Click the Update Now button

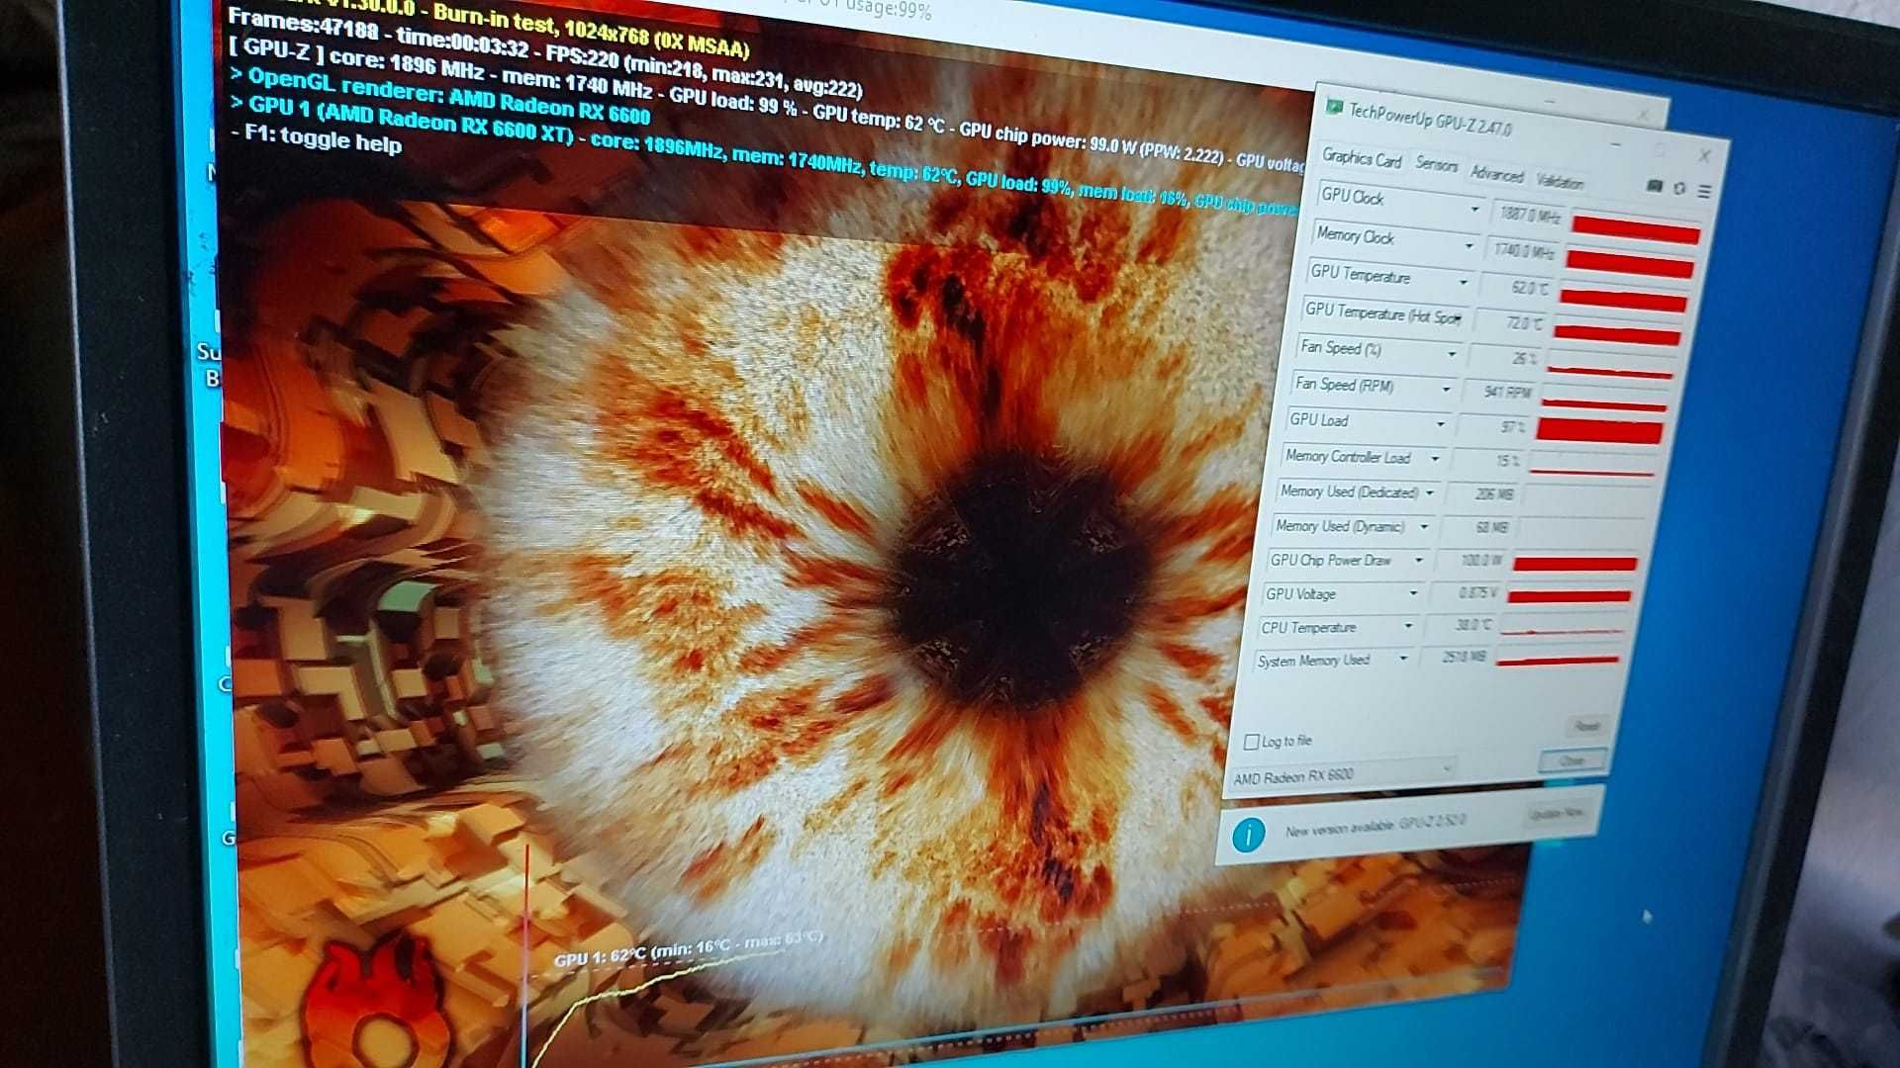click(x=1558, y=814)
